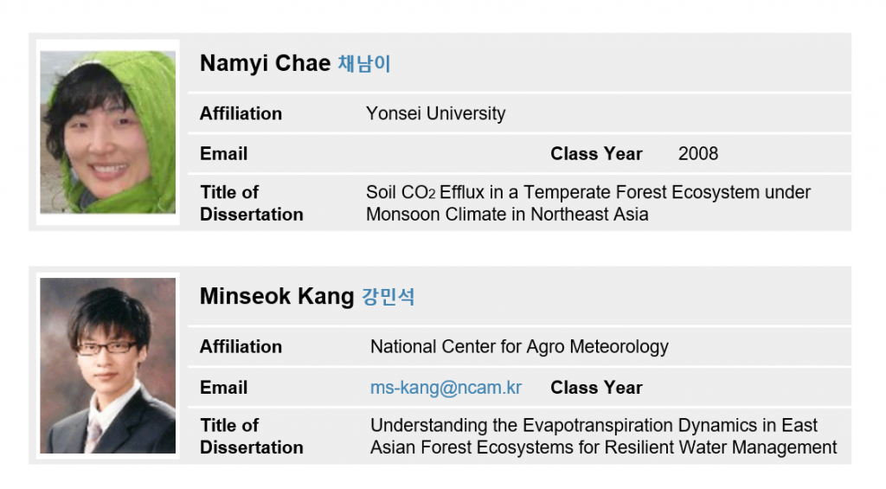Click Title of Dissertation label in Namyi's card
The image size is (886, 489).
coord(251,203)
